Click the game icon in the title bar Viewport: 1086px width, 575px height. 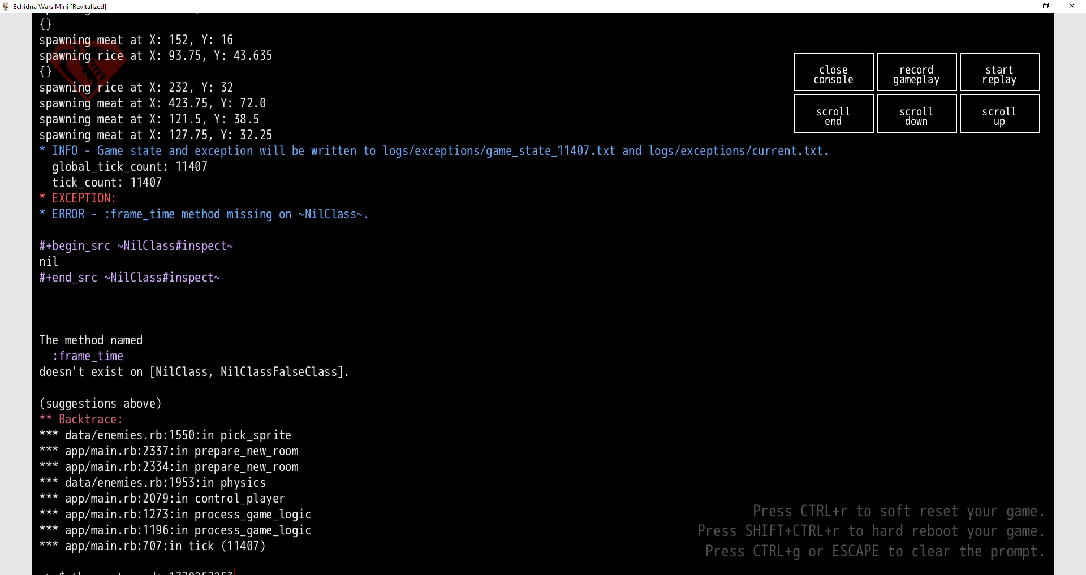[6, 6]
